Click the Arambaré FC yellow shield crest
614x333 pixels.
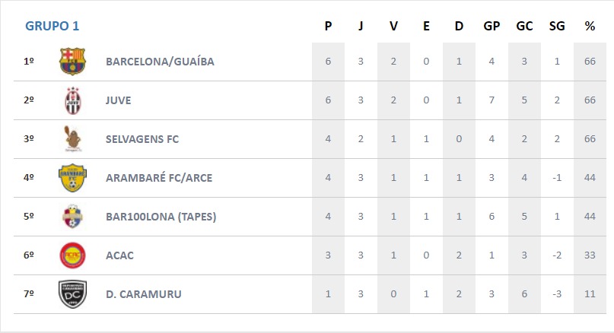[x=72, y=178]
